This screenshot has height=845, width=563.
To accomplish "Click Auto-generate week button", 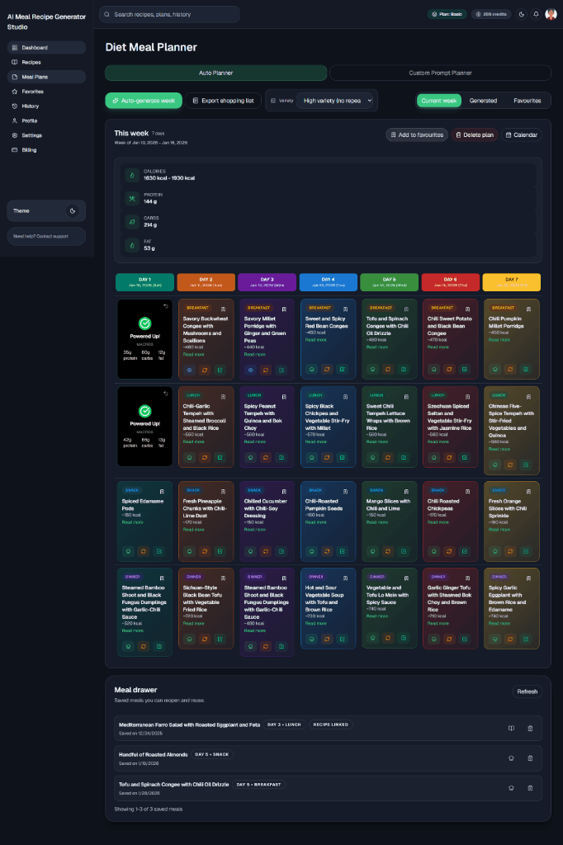I will 144,101.
